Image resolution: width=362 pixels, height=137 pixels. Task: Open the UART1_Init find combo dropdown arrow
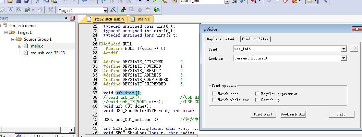click(x=227, y=2)
